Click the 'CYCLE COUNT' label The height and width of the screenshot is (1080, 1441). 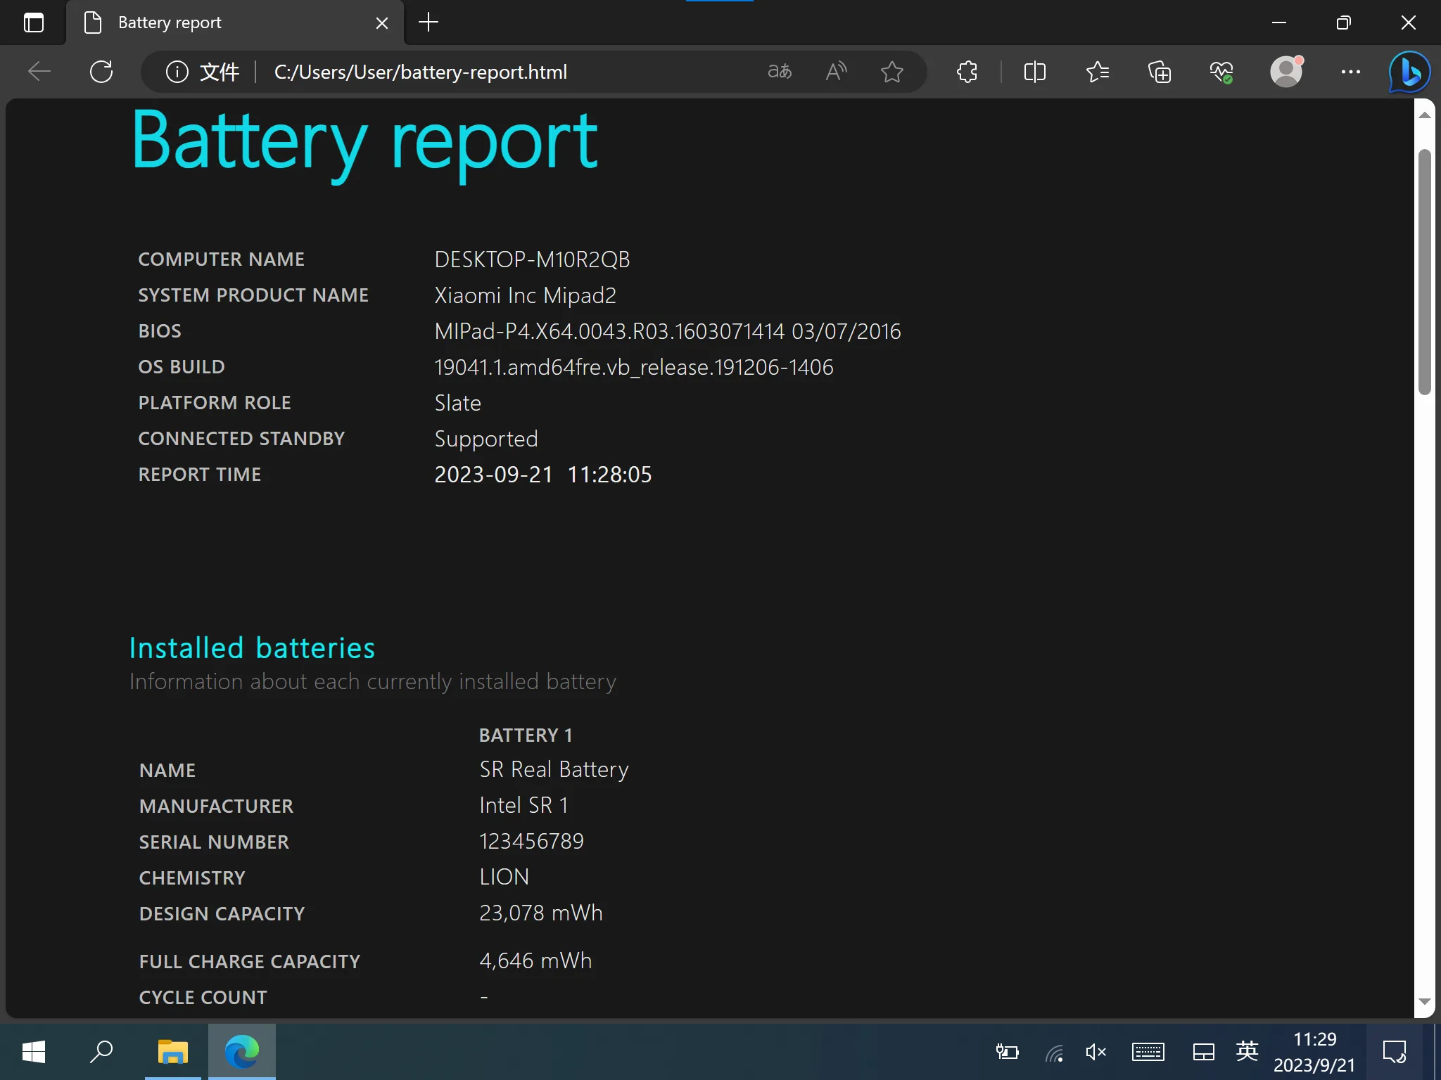coord(203,997)
